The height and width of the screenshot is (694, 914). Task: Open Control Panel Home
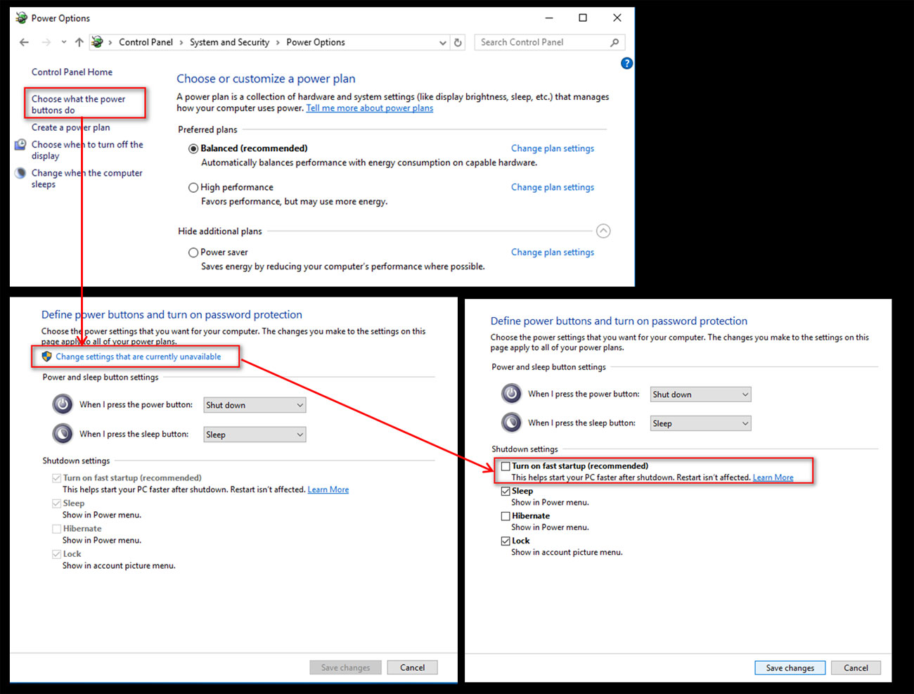[72, 72]
